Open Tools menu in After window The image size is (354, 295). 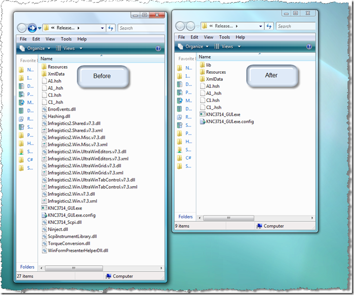[224, 37]
